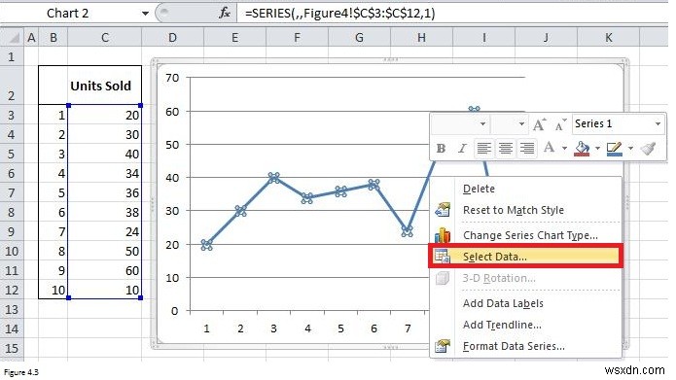Toggle Italic in the mini toolbar
676x380 pixels.
(x=462, y=148)
